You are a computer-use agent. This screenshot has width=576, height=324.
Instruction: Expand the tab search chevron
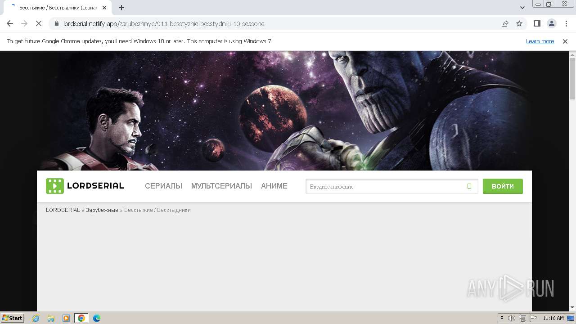coord(522,8)
